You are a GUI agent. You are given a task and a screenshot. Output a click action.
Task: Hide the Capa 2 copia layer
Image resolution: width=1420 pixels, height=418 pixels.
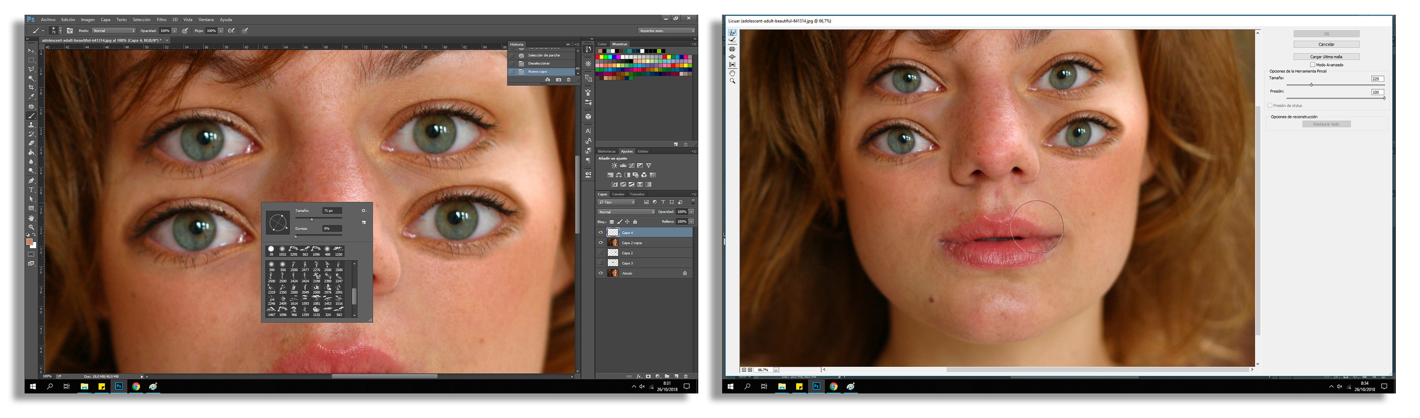(x=601, y=242)
